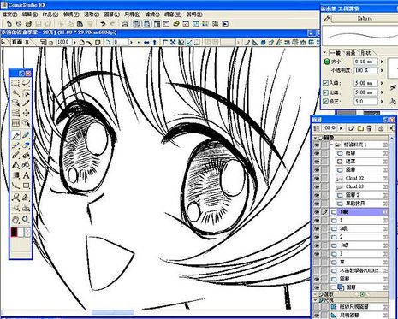Create new layer in layers panel
The height and width of the screenshot is (319, 398).
pyautogui.click(x=351, y=128)
